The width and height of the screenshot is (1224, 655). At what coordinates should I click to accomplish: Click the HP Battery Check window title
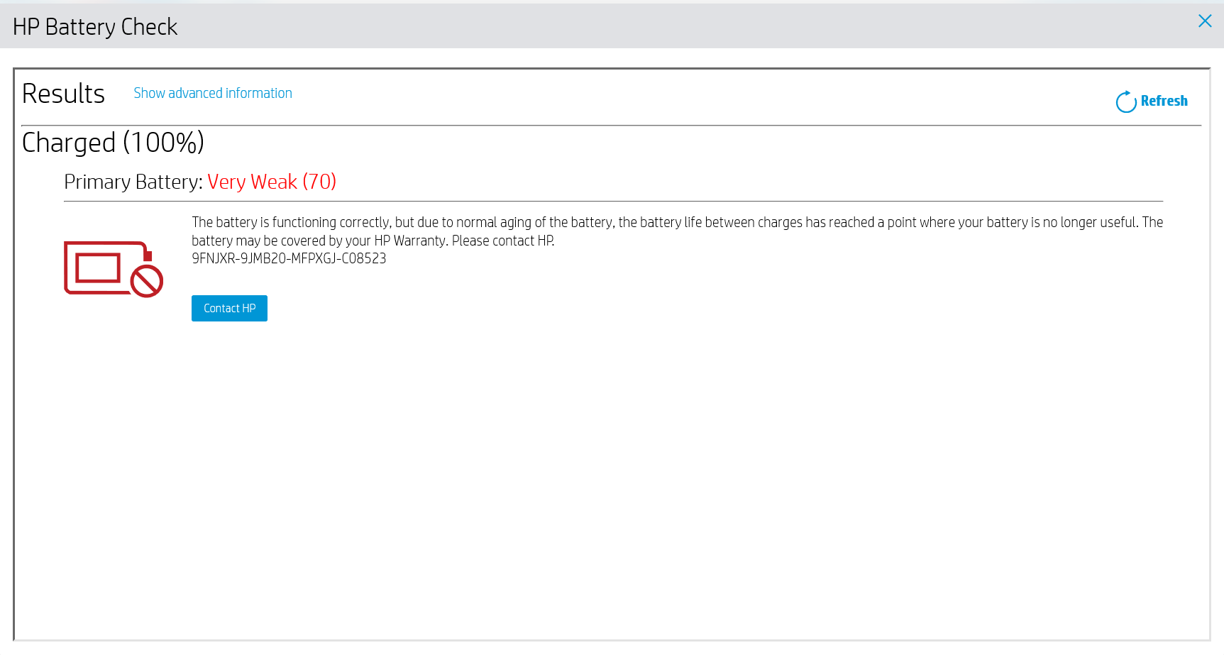[x=95, y=26]
